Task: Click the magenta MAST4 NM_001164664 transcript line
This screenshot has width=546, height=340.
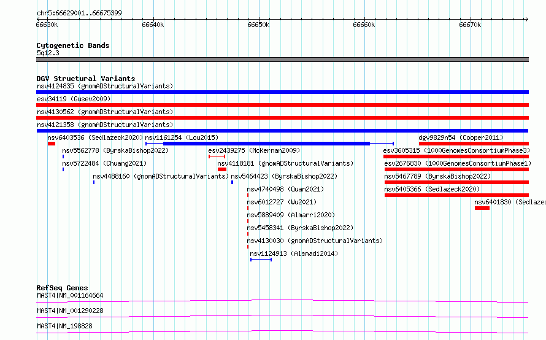Action: tap(282, 301)
